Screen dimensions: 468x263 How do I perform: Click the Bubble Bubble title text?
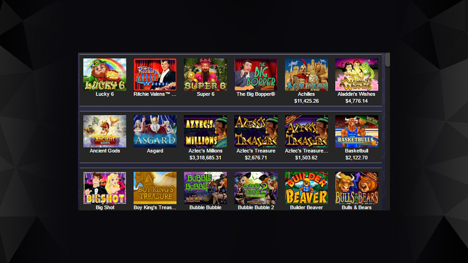coord(206,208)
